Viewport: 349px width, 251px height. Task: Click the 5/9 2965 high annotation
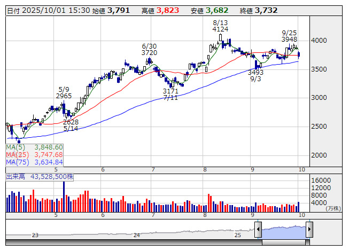coord(64,93)
